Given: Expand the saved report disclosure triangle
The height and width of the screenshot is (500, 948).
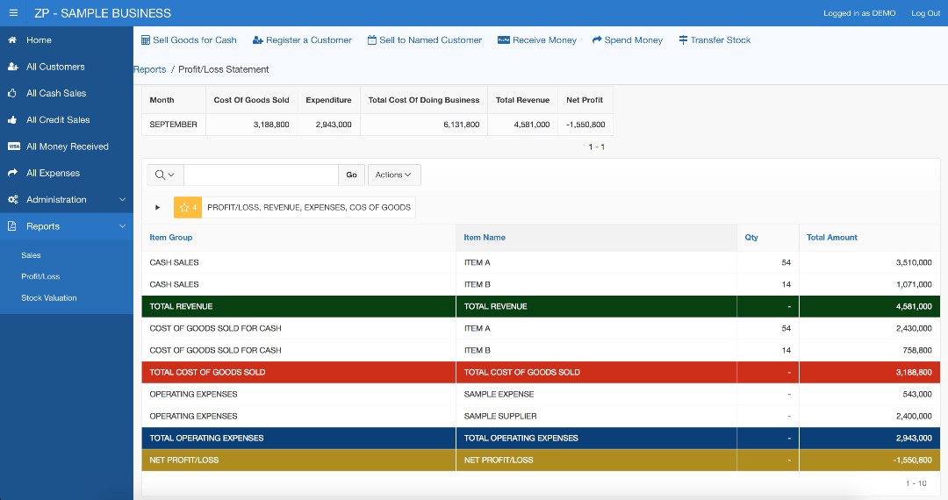Looking at the screenshot, I should point(158,208).
